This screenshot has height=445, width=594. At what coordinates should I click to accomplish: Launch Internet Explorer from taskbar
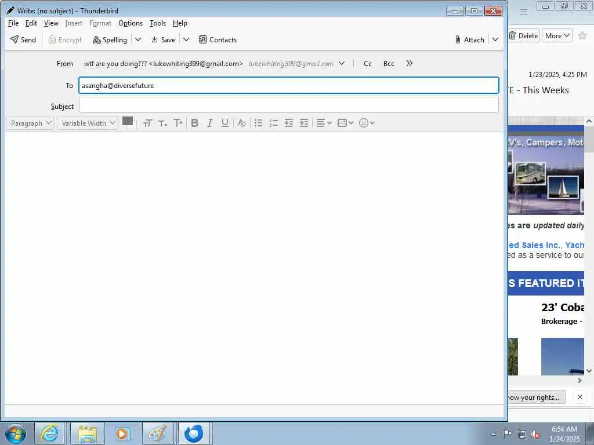(49, 433)
